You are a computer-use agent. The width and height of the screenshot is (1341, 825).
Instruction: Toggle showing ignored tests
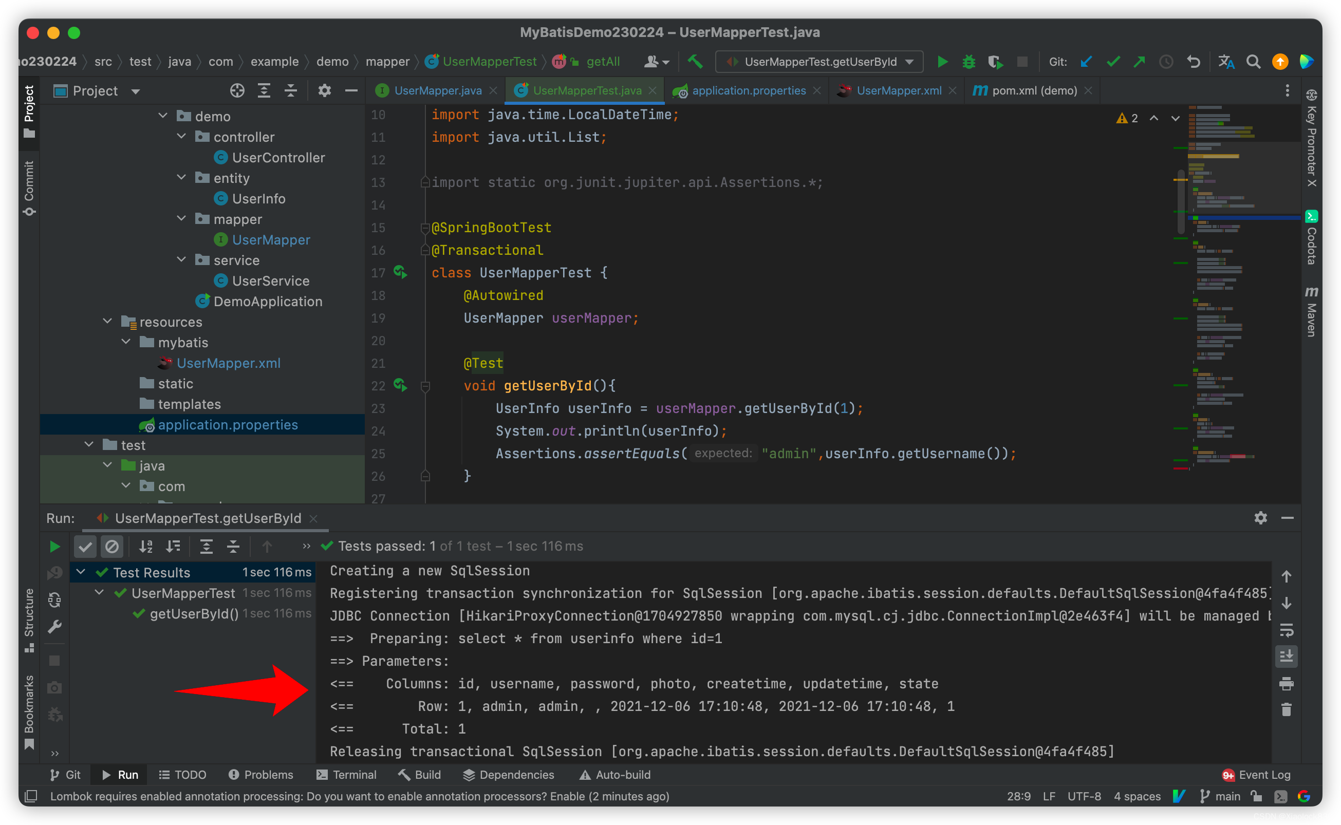pos(112,546)
